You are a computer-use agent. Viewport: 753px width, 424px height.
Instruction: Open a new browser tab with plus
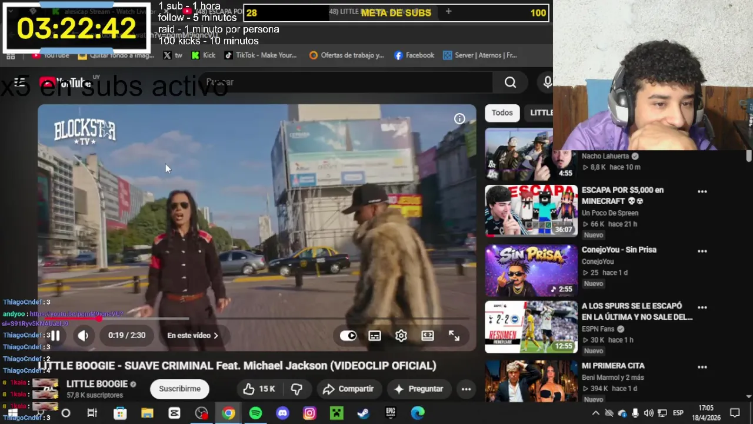click(x=448, y=11)
